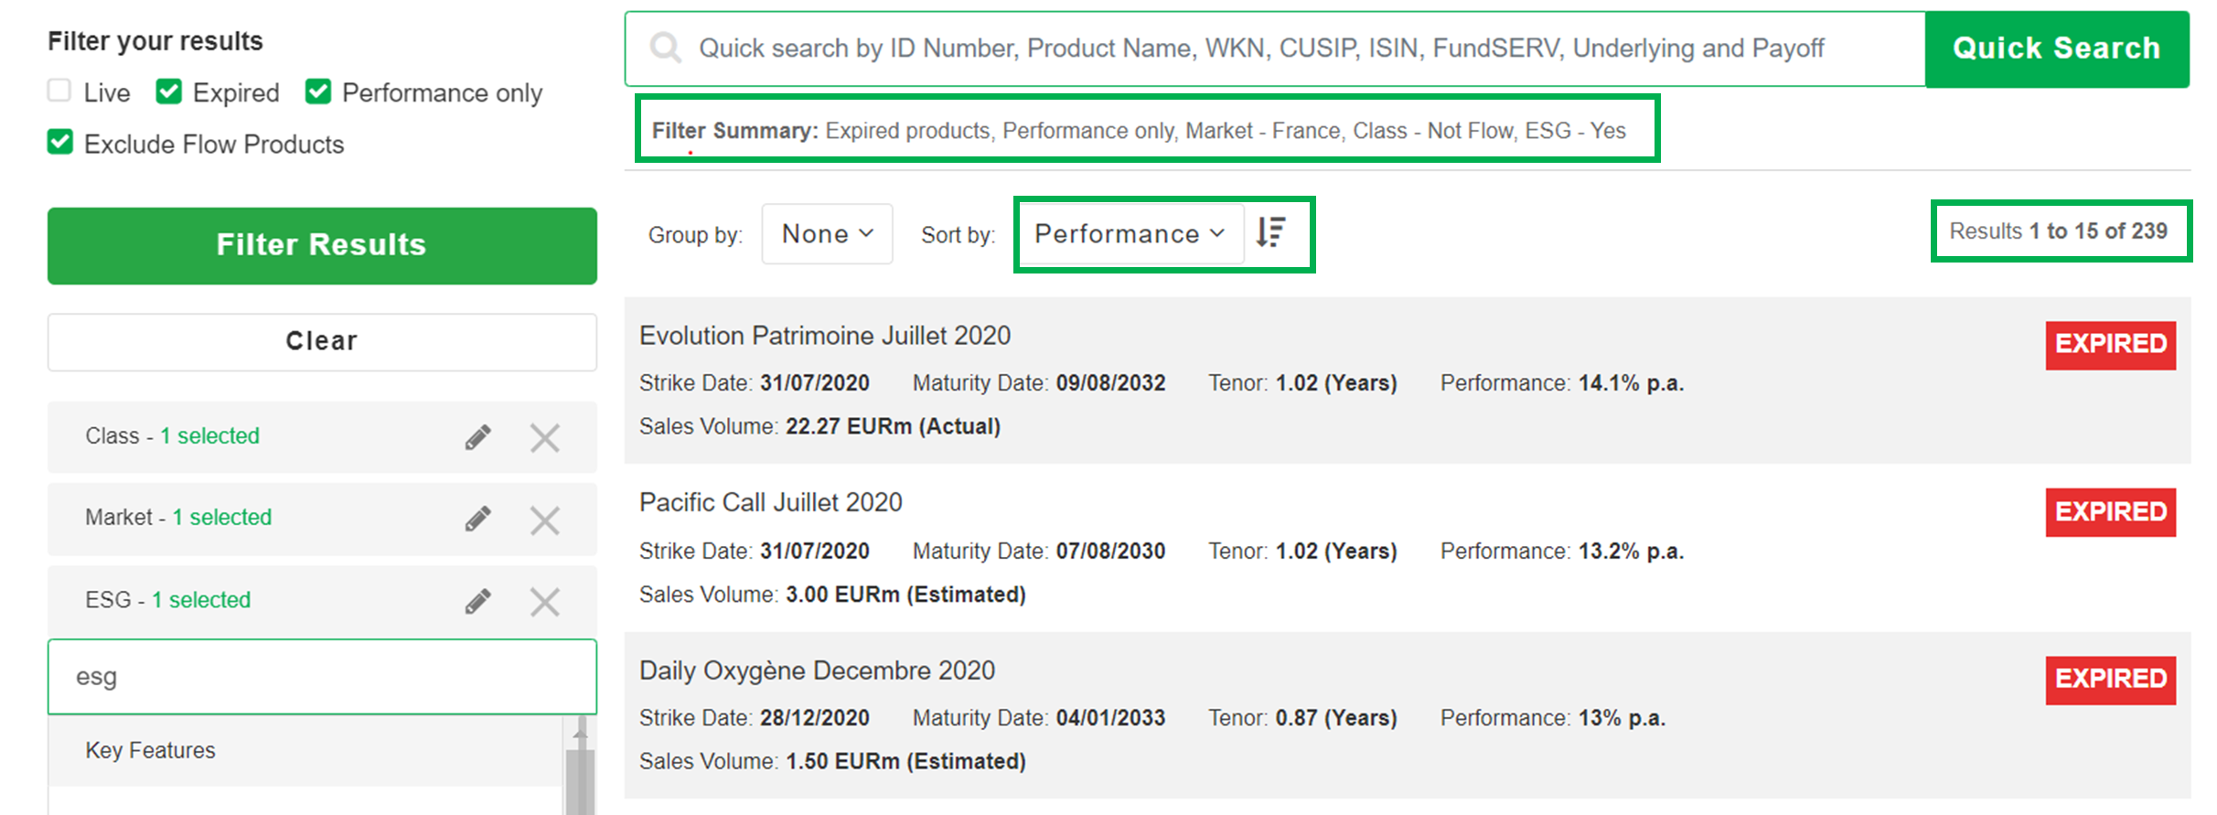Remove the Market filter with X icon
This screenshot has width=2217, height=815.
(545, 520)
